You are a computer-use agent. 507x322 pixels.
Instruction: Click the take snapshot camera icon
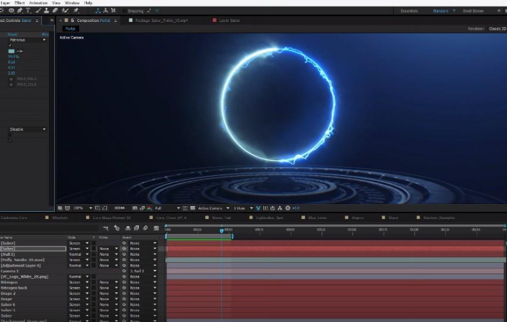[135, 208]
